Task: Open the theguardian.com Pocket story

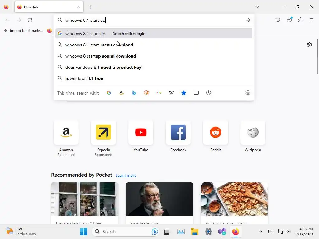Action: point(85,203)
